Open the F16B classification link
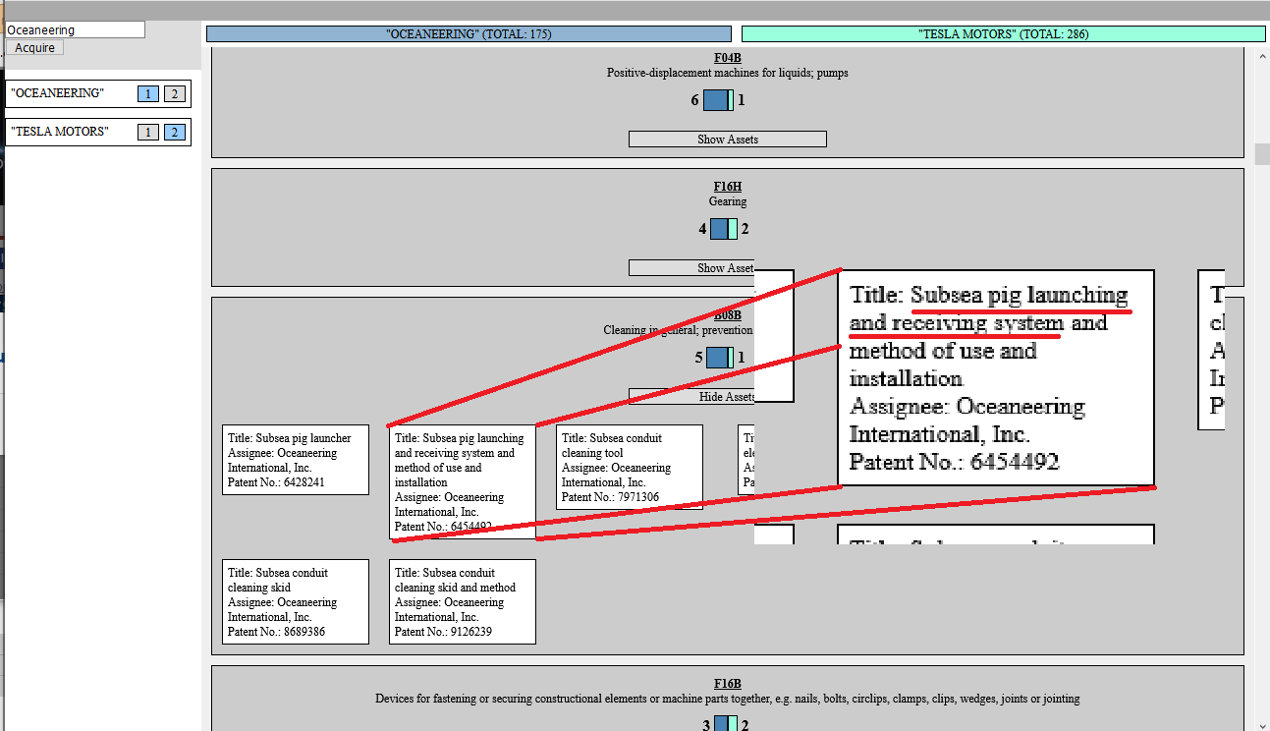Screen dimensions: 1270x731 727,684
